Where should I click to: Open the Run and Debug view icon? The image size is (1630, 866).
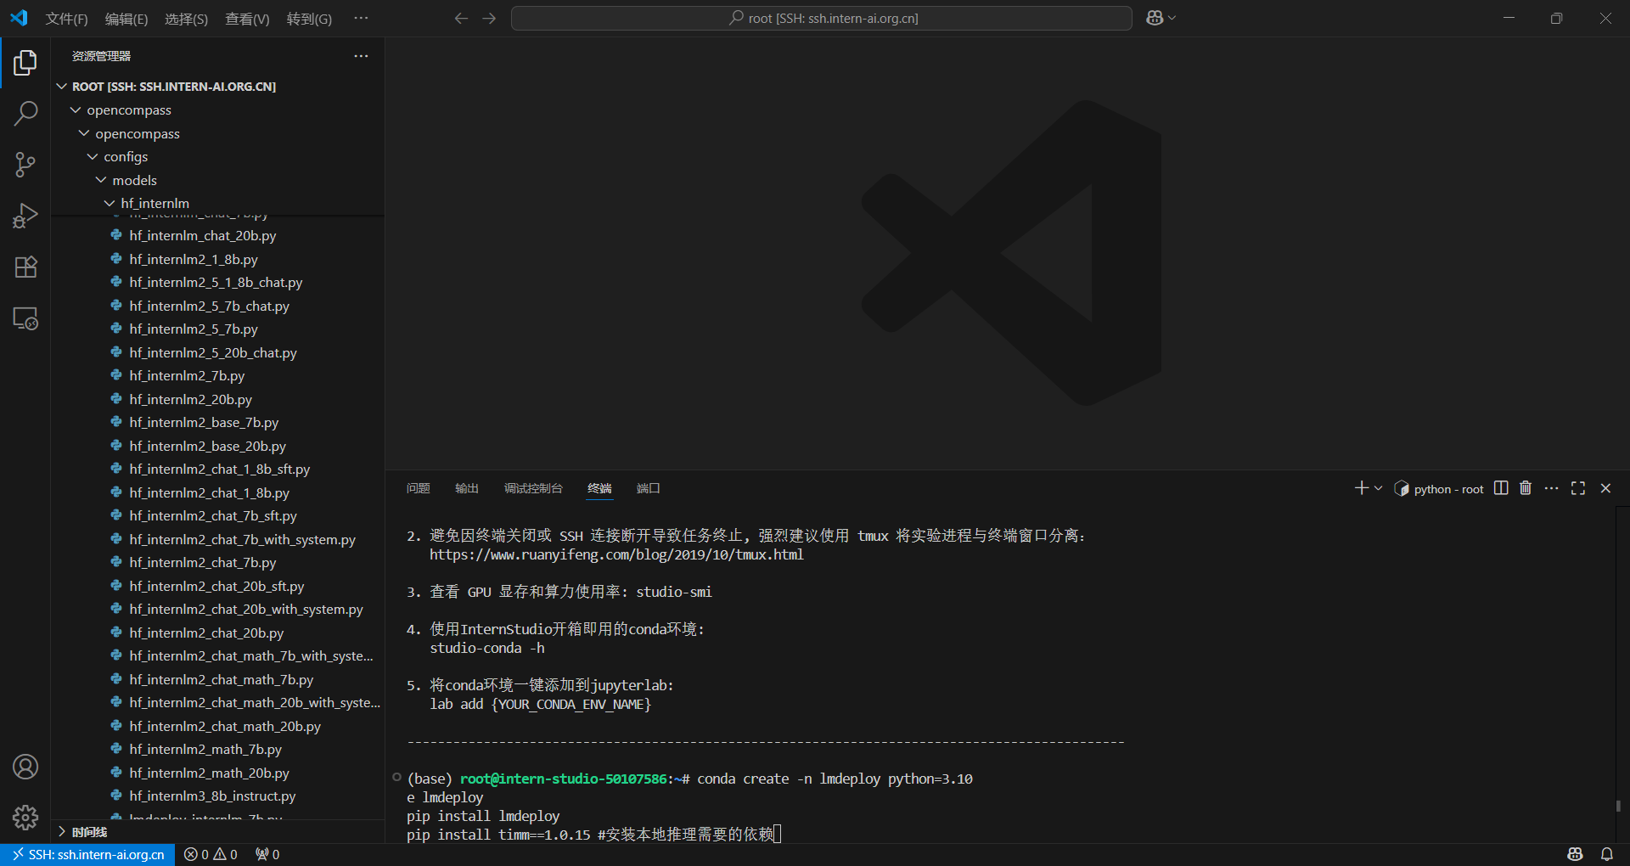(25, 216)
